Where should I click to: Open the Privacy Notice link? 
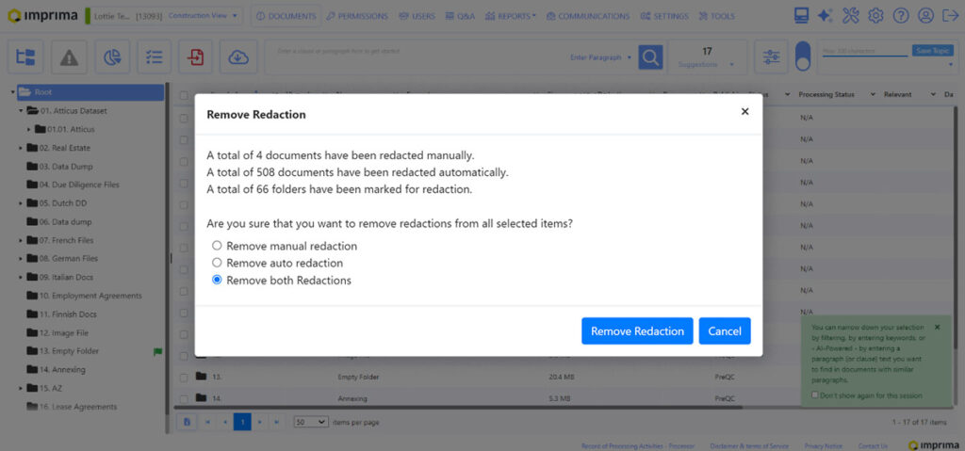click(x=824, y=446)
